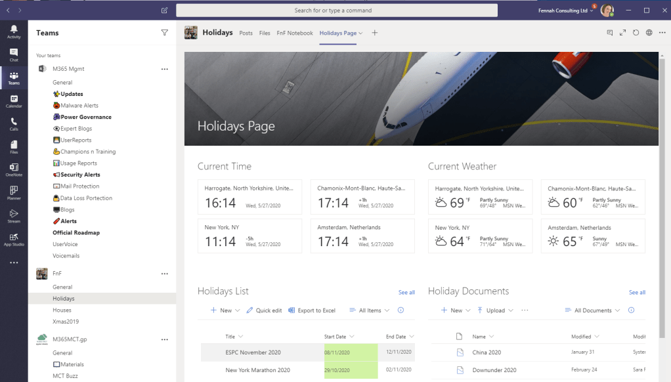671x382 pixels.
Task: Click See all for Holiday Documents
Action: tap(637, 292)
